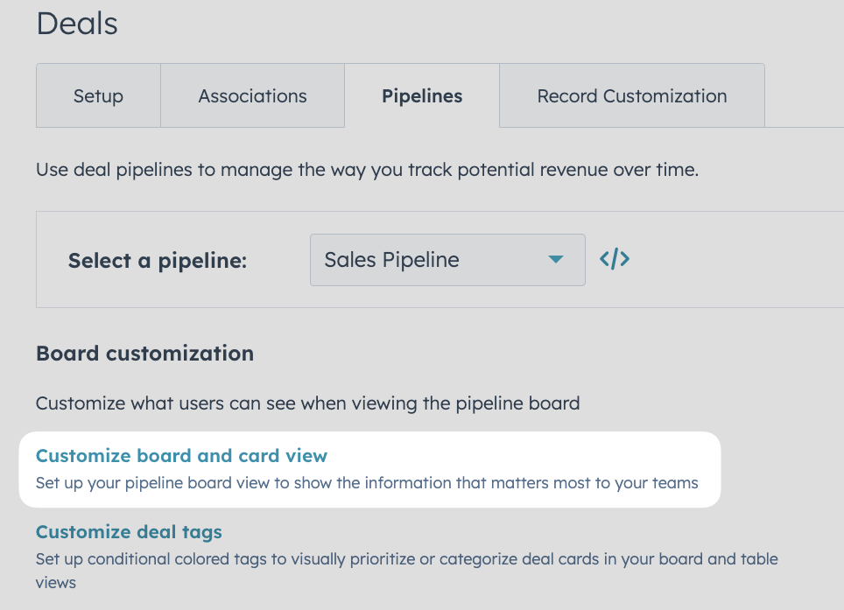Click the caret arrow in pipeline selector
Image resolution: width=844 pixels, height=610 pixels.
tap(555, 260)
